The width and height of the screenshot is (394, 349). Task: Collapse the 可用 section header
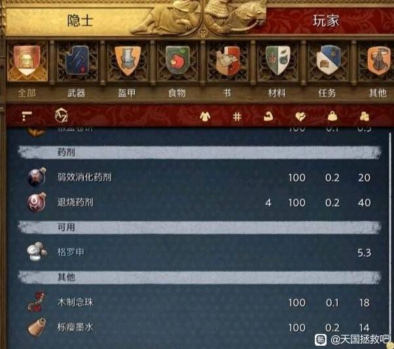pos(200,227)
